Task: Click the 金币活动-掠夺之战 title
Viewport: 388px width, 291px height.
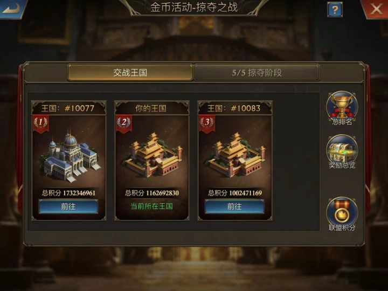Action: coord(194,7)
